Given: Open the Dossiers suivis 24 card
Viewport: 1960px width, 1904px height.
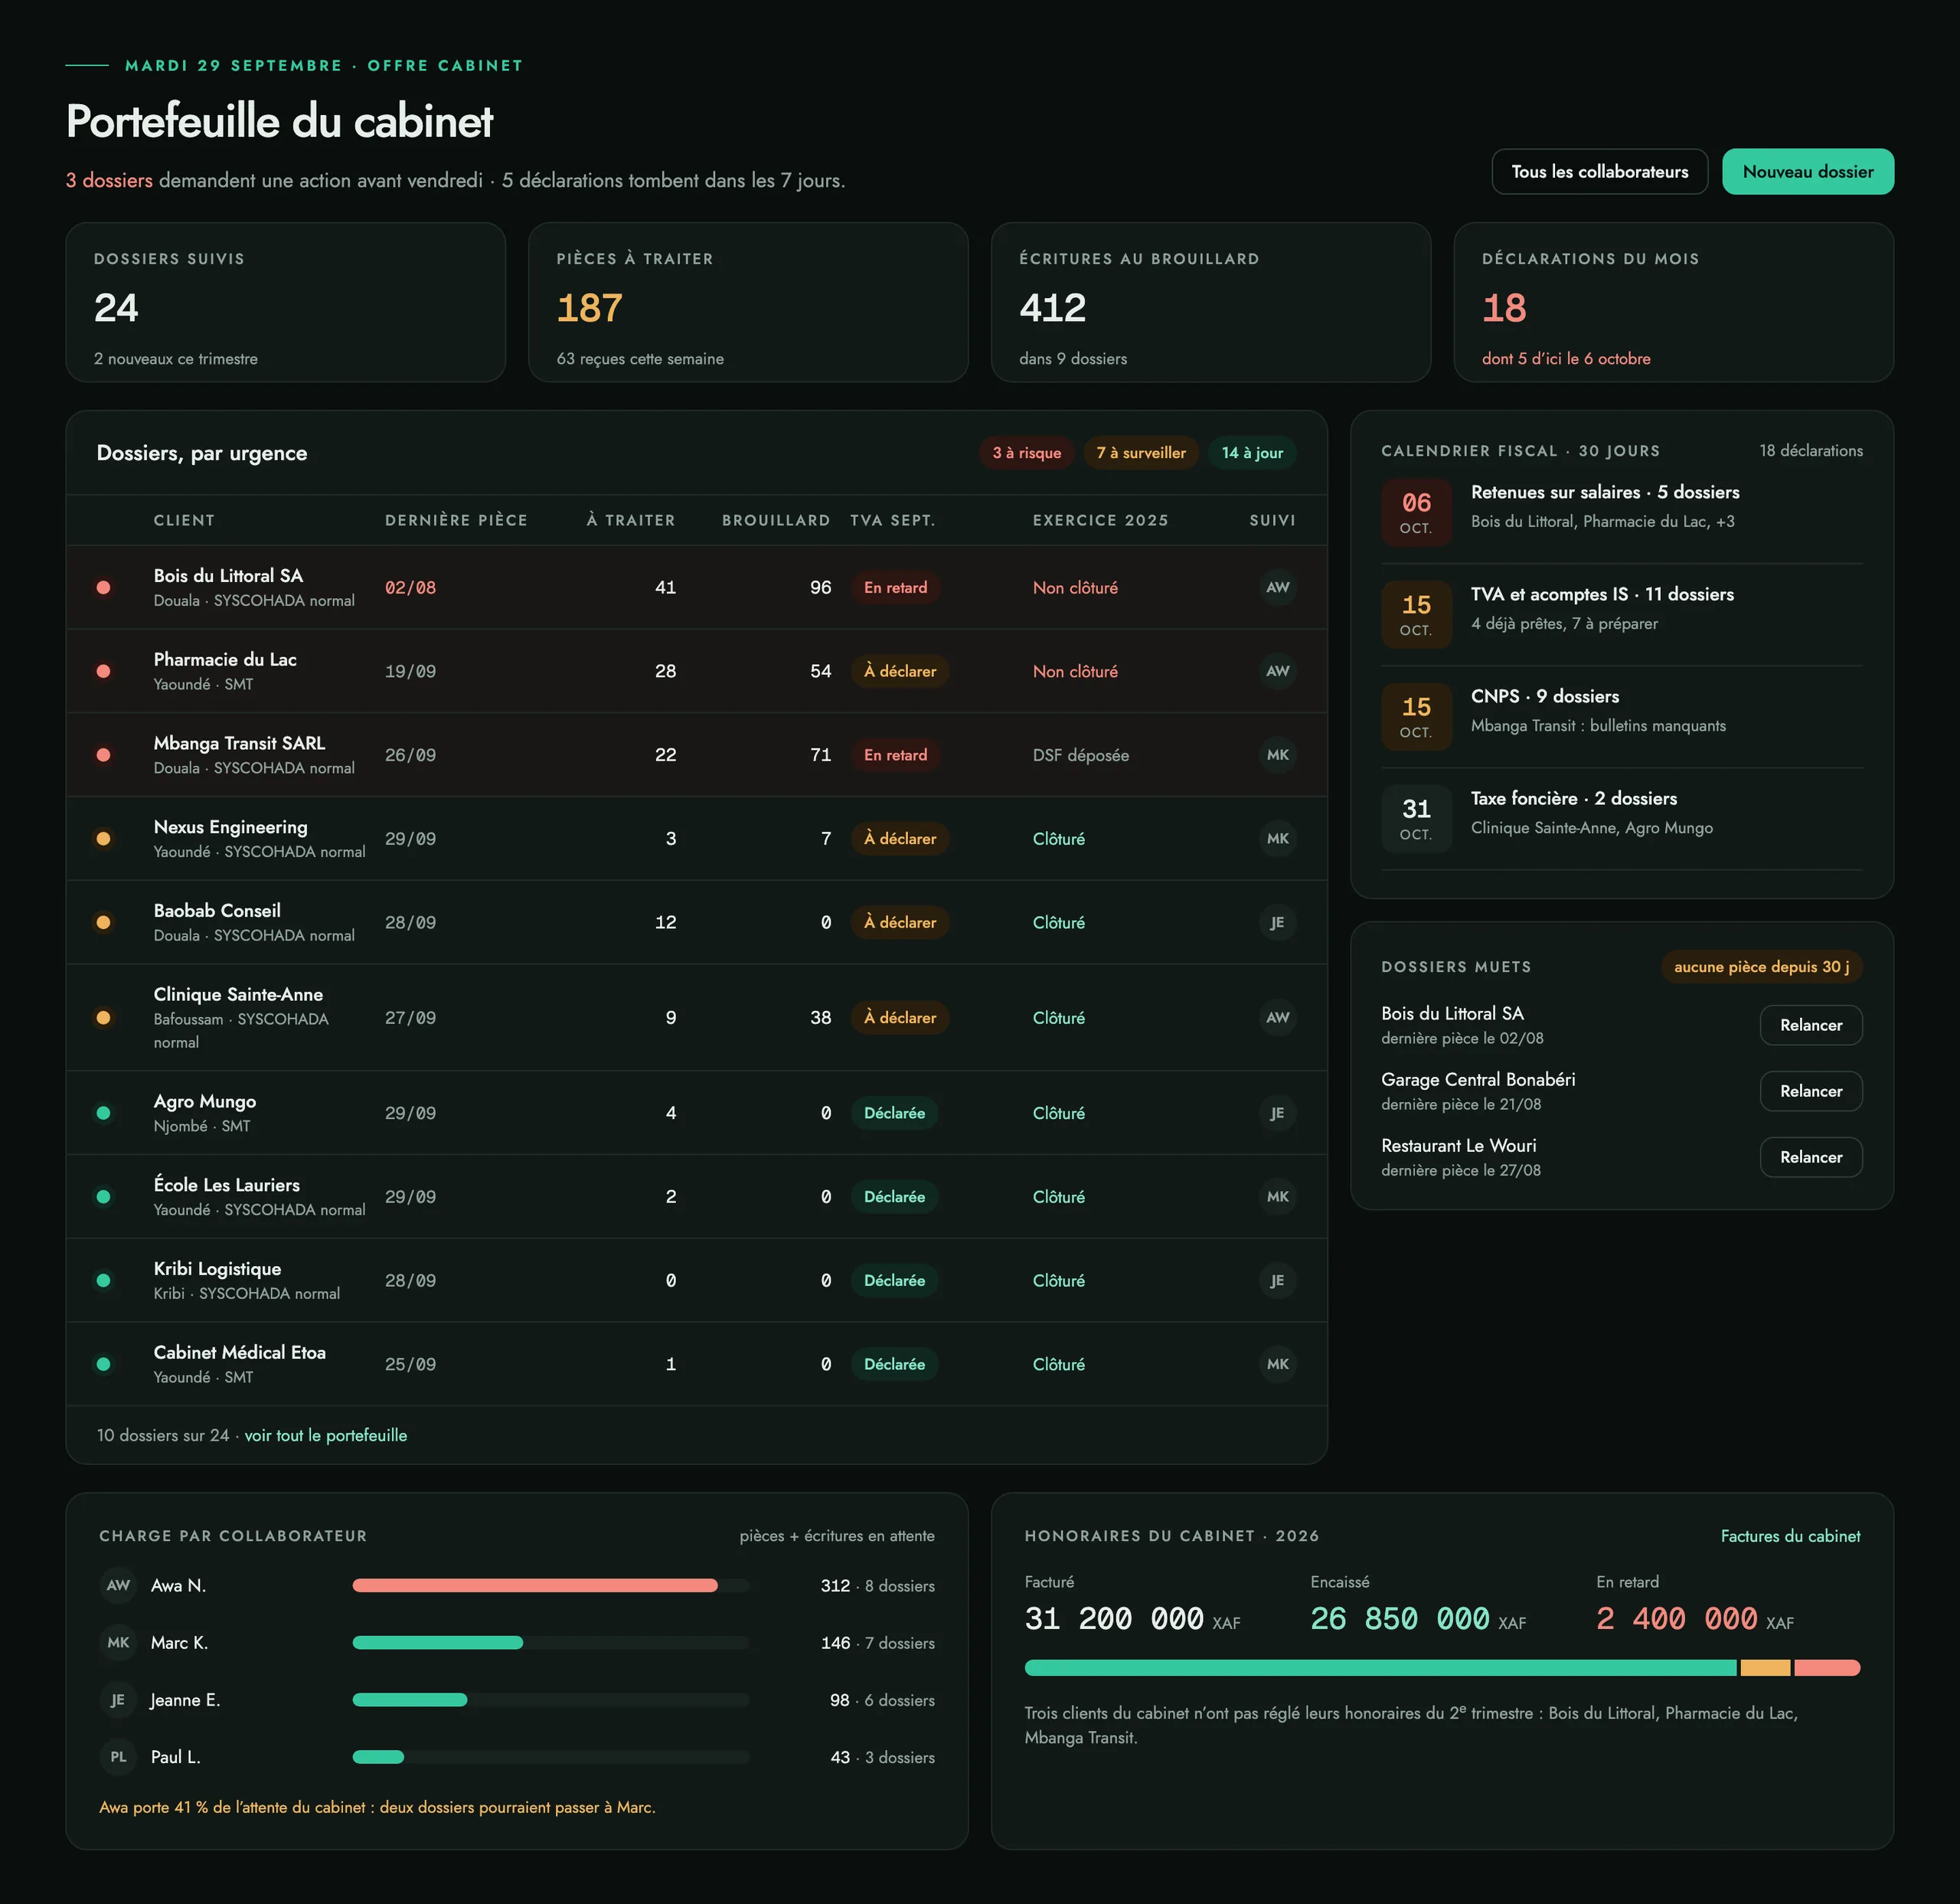Looking at the screenshot, I should pos(285,303).
